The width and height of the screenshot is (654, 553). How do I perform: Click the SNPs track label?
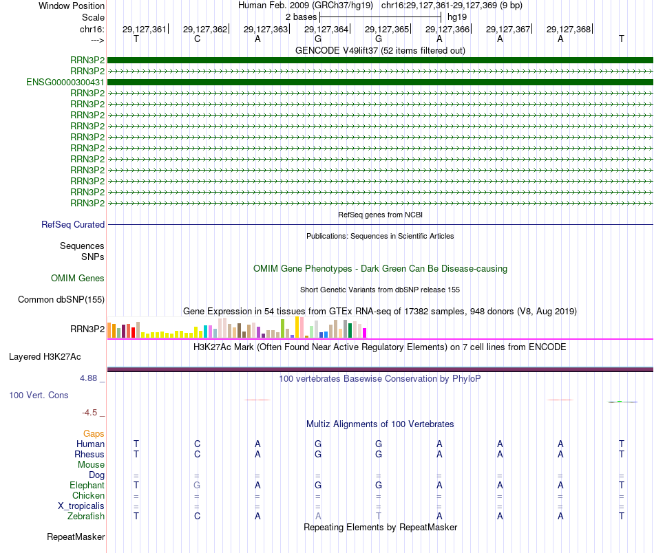93,257
